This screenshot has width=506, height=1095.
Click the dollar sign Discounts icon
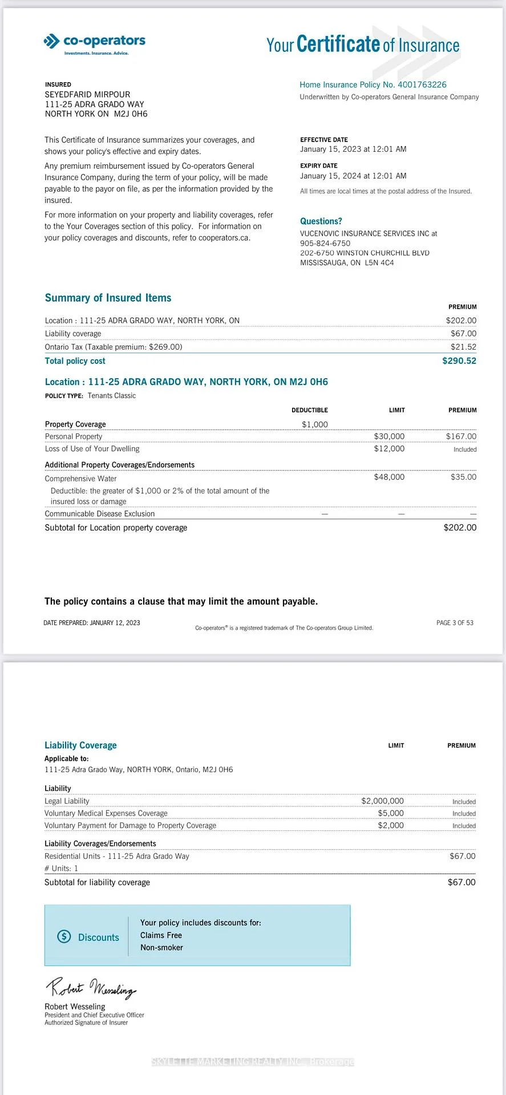tap(64, 936)
